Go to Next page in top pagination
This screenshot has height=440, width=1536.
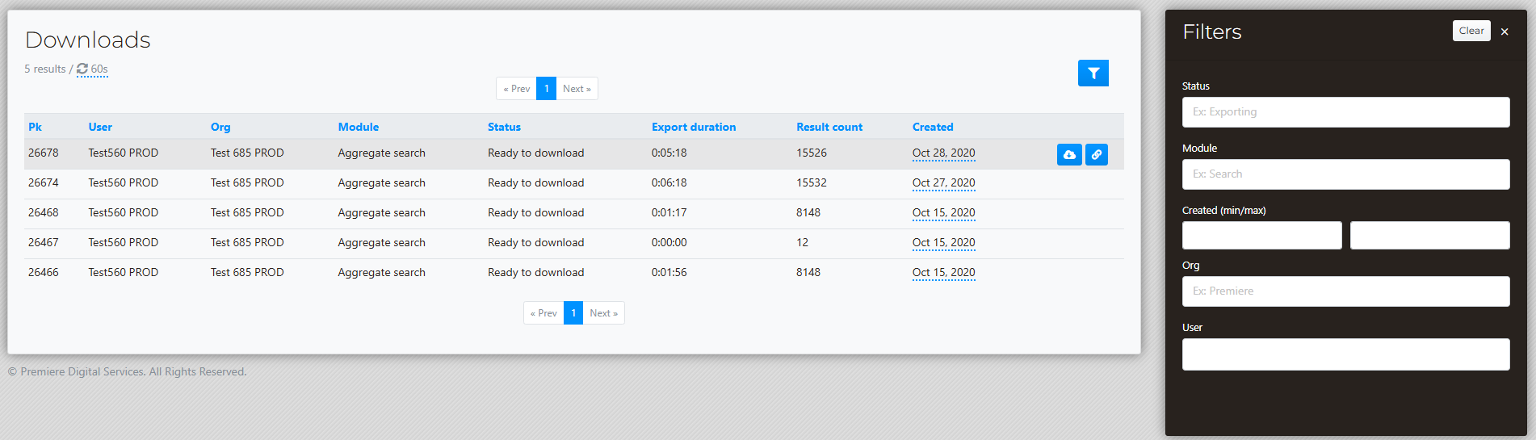[x=577, y=89]
